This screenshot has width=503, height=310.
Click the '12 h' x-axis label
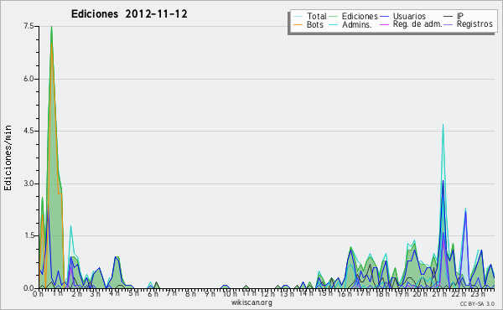[x=267, y=294]
